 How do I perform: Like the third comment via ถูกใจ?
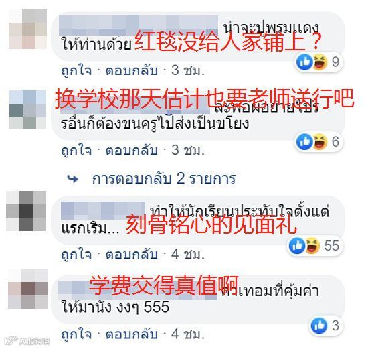pos(76,255)
